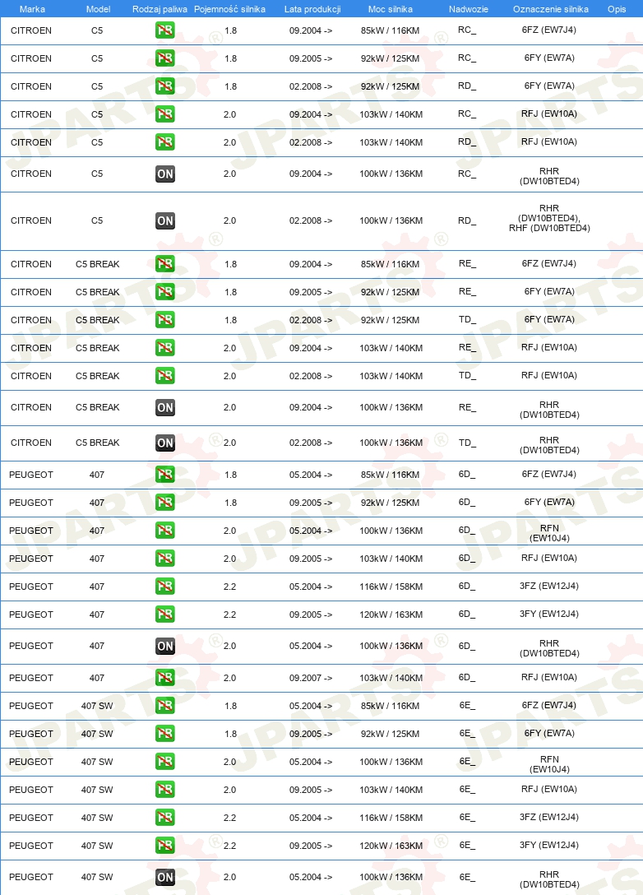Click the petrol icon in the Citroen C5 6FZ (EW7J4) row
Image resolution: width=643 pixels, height=895 pixels.
[x=165, y=30]
